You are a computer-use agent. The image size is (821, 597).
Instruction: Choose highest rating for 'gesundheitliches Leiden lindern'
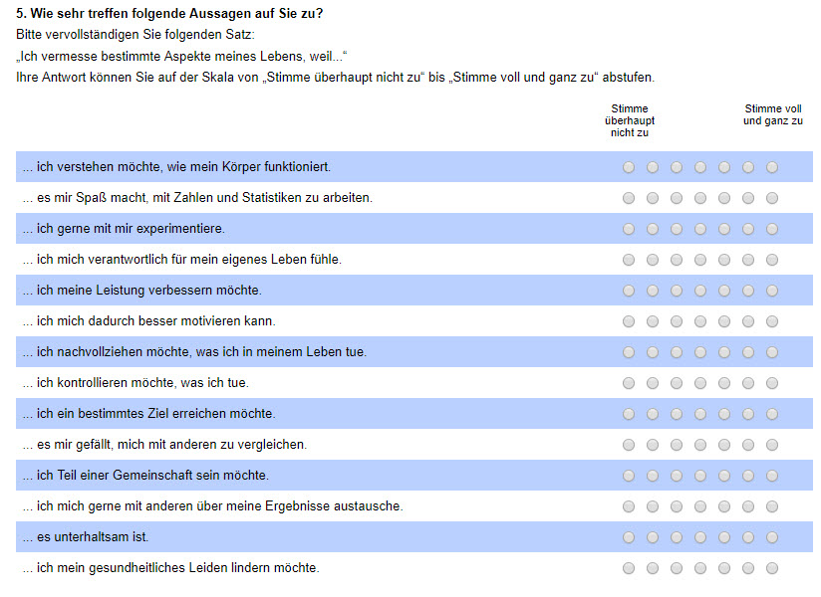coord(772,568)
